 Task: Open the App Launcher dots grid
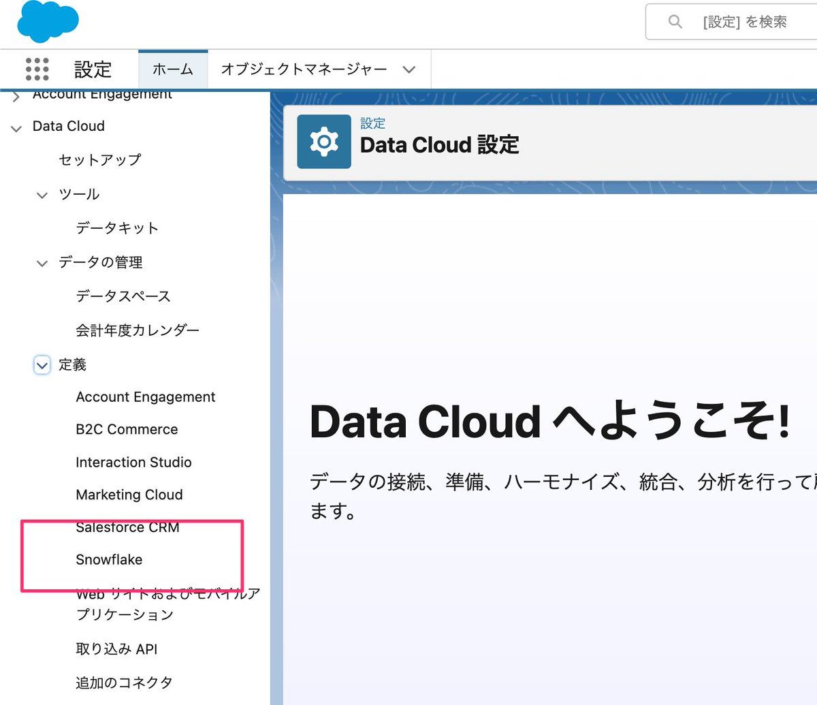point(37,69)
